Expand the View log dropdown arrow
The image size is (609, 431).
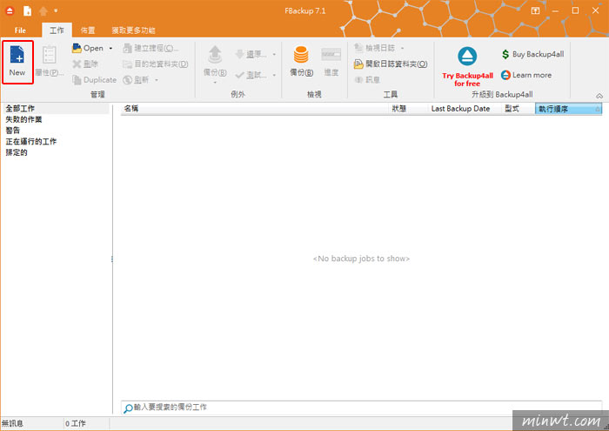pos(402,48)
